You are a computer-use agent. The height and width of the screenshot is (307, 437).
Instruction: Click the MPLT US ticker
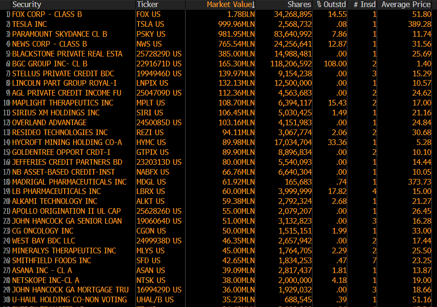[x=151, y=103]
